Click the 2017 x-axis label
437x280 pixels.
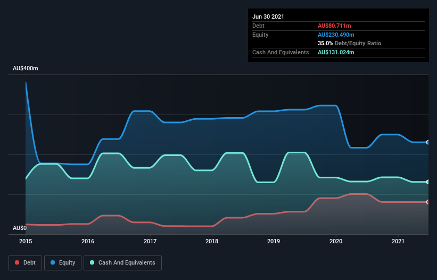coord(150,241)
